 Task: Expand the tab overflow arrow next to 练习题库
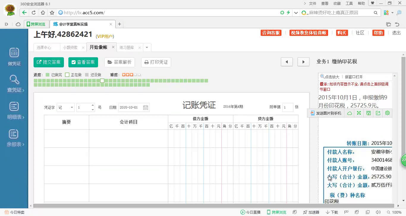pos(147,47)
